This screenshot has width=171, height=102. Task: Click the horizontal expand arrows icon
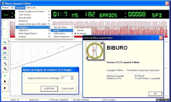[5, 53]
